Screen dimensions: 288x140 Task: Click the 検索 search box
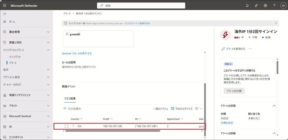pyautogui.click(x=141, y=6)
